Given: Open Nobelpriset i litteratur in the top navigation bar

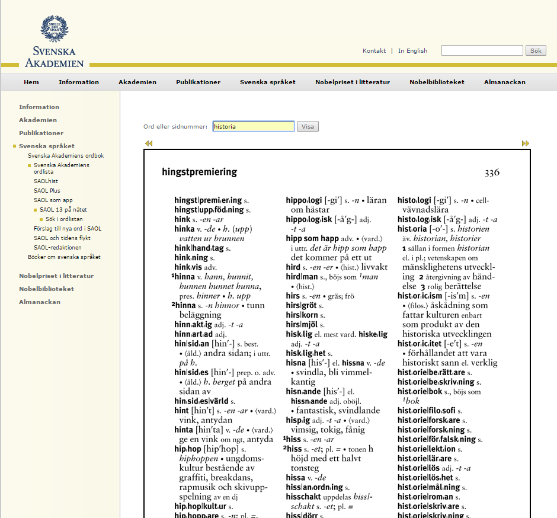Looking at the screenshot, I should [x=353, y=82].
